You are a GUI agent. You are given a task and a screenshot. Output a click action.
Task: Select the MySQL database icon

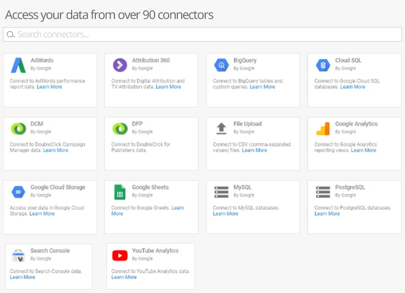pos(221,192)
